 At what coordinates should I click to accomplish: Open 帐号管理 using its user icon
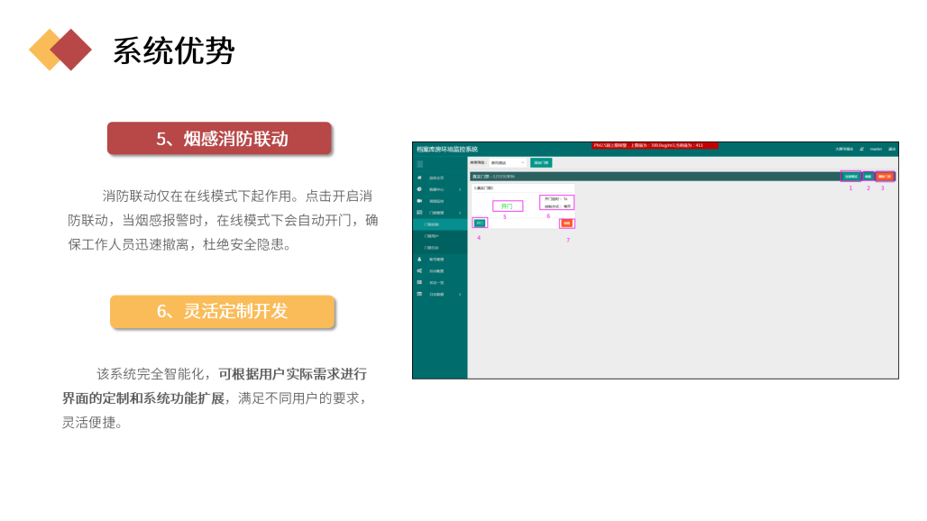419,260
